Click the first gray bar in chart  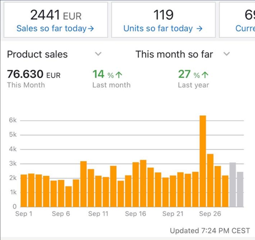(x=232, y=184)
